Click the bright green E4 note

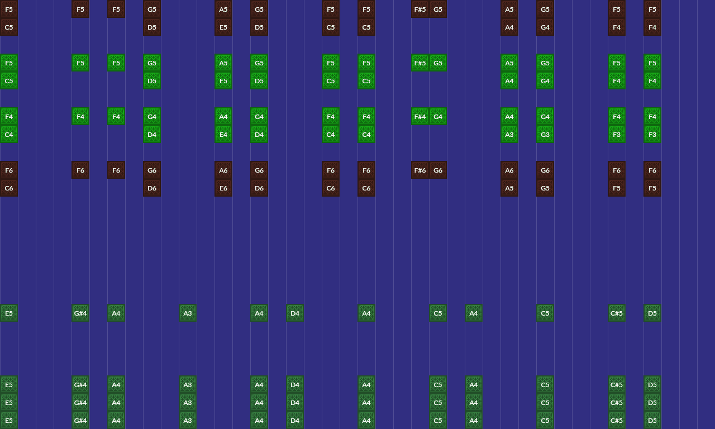(x=223, y=134)
